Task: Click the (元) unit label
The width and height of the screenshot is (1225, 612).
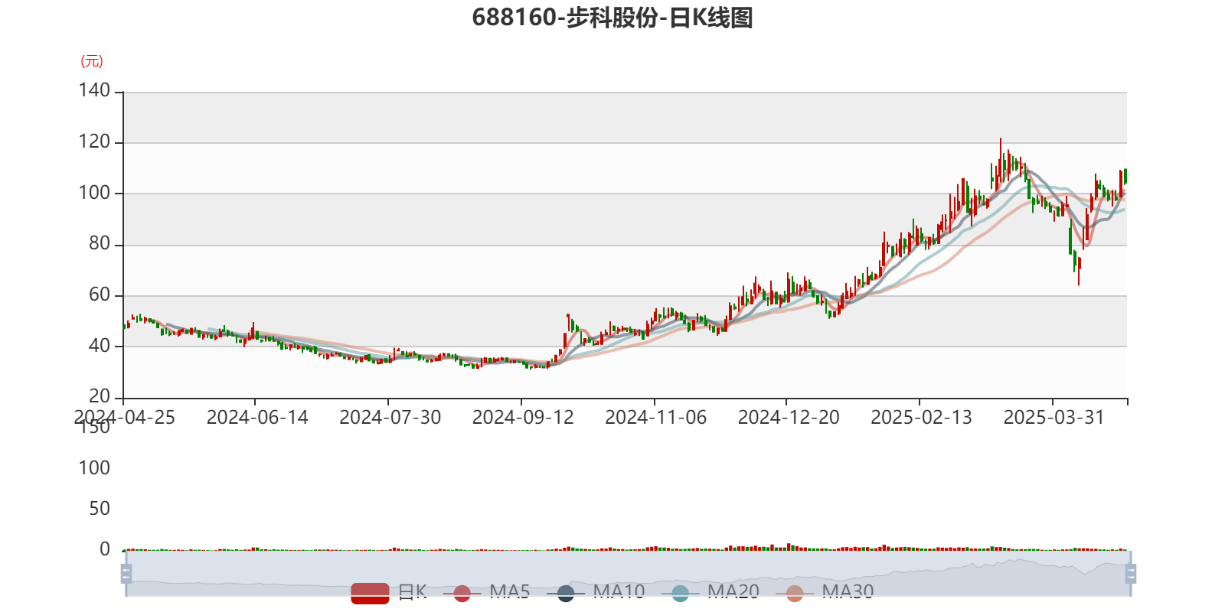Action: 92,61
